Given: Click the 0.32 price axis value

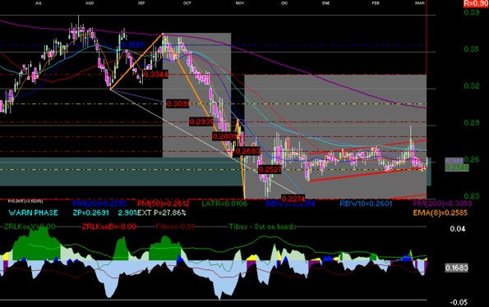Looking at the screenshot, I should pos(472,86).
